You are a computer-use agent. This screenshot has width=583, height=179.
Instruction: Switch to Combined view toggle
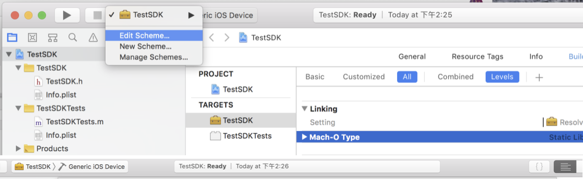(456, 77)
